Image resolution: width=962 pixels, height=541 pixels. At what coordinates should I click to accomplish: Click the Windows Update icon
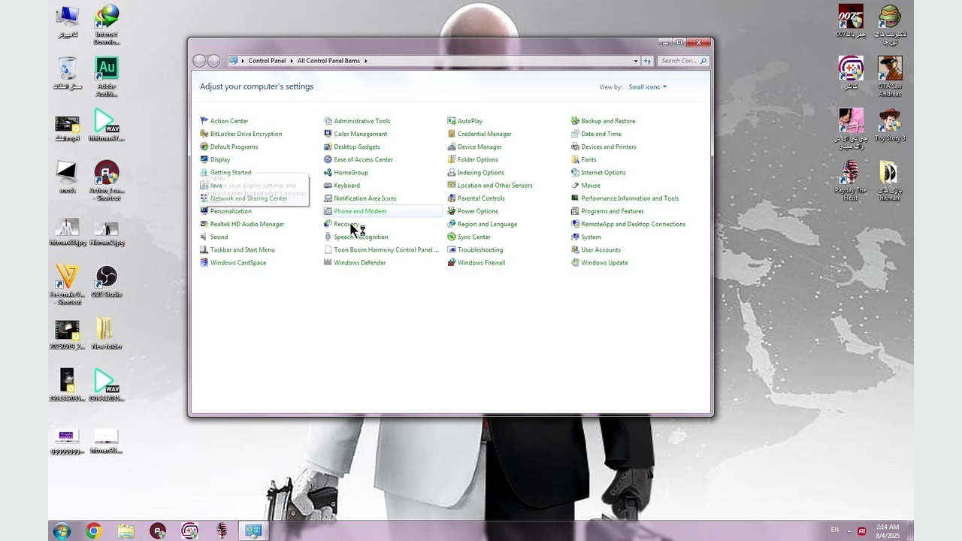click(x=575, y=263)
